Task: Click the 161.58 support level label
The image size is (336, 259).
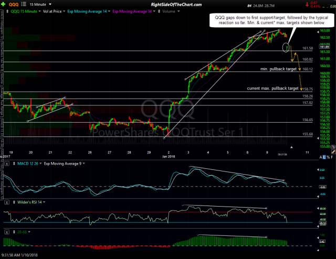Action: (x=308, y=48)
